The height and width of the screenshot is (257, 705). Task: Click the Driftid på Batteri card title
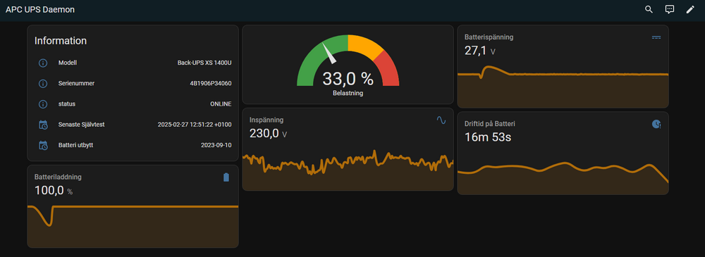pyautogui.click(x=490, y=124)
